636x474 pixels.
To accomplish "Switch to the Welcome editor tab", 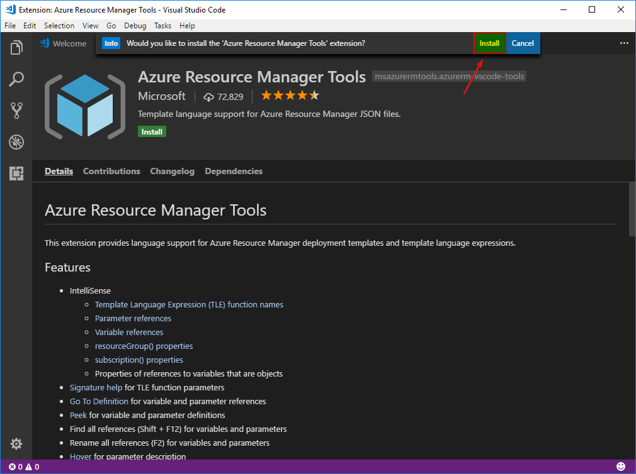I will (63, 43).
